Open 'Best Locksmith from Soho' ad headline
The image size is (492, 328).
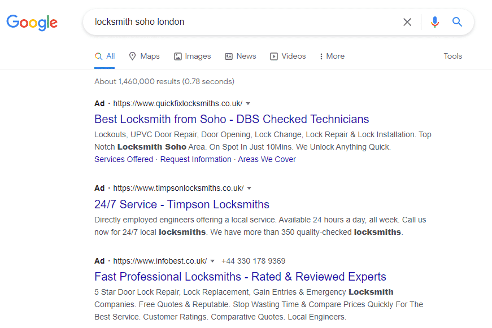232,119
